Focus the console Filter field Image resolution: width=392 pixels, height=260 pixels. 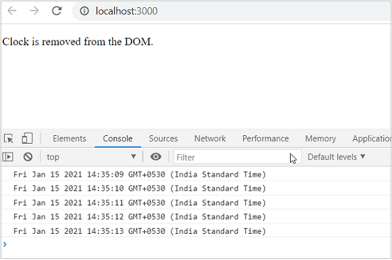pyautogui.click(x=238, y=157)
